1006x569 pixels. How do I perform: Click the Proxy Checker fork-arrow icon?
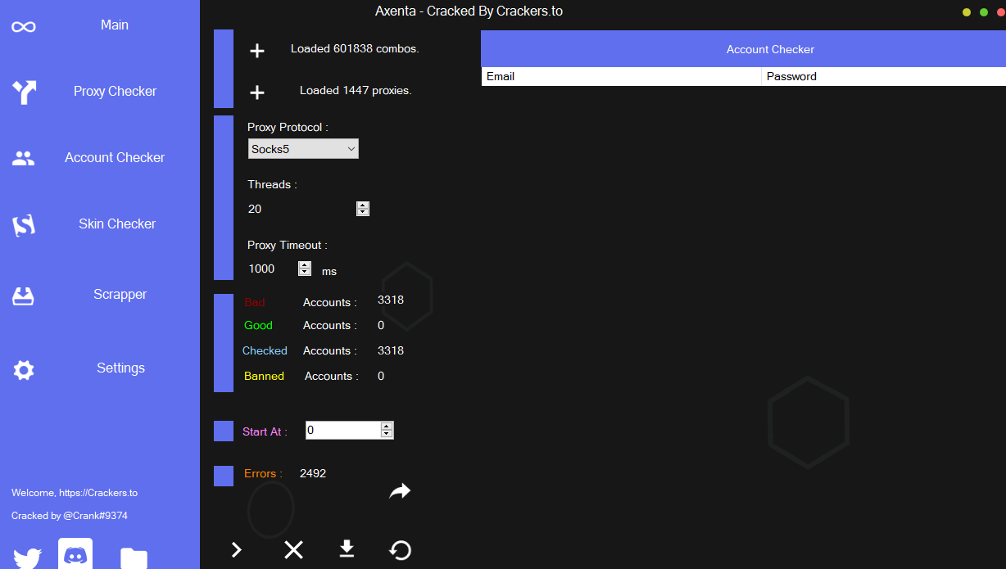pos(25,92)
